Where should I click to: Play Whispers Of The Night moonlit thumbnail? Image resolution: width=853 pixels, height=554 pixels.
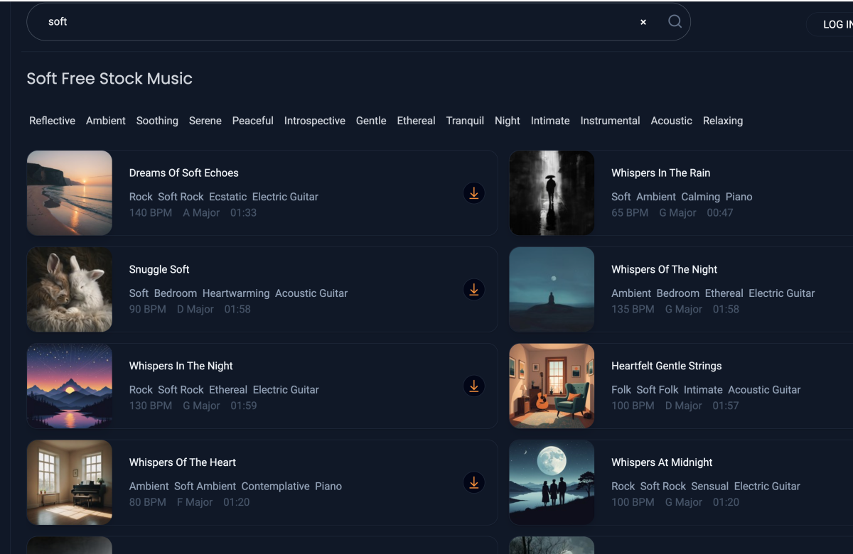(552, 289)
